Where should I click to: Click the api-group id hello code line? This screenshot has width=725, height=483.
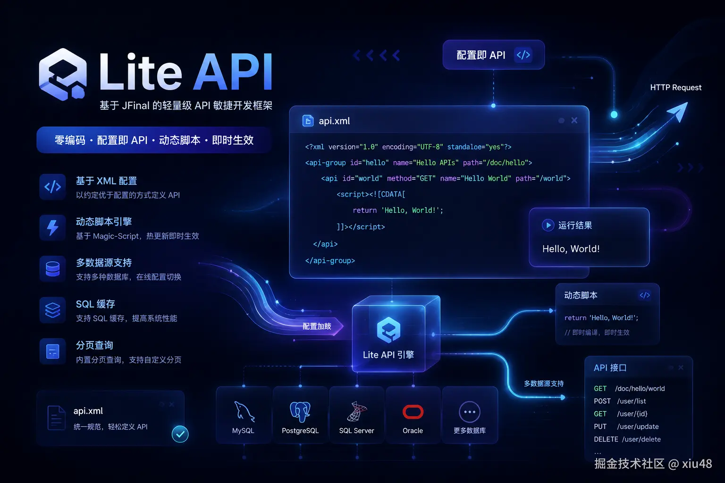point(419,163)
